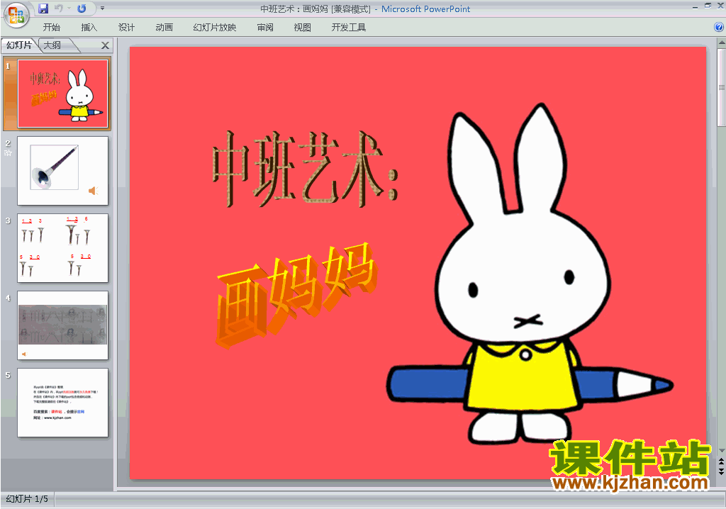Open the 插入 ribbon tab

[89, 28]
